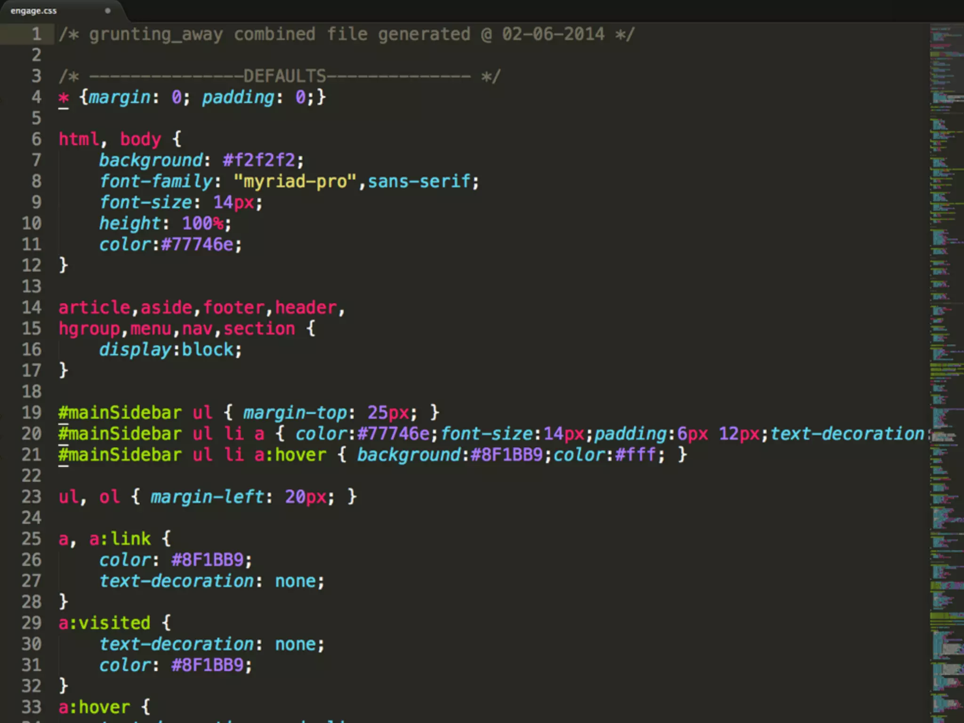The image size is (964, 723).
Task: Click the 'margin-left' property name
Action: (207, 497)
